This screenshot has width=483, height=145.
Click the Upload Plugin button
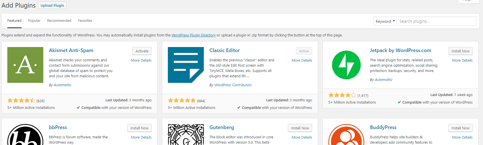point(52,5)
